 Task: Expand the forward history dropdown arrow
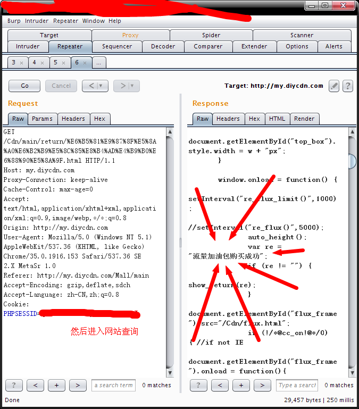[132, 86]
